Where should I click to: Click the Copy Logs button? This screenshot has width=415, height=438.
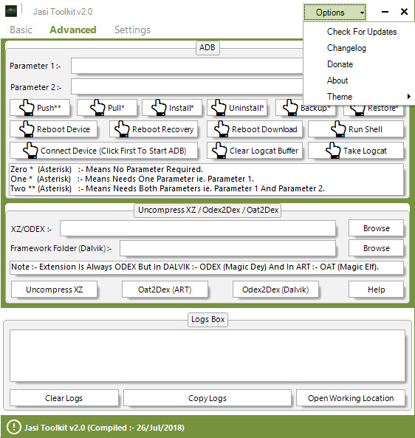207,398
